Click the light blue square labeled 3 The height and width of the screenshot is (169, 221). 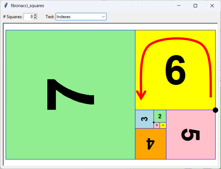145,119
